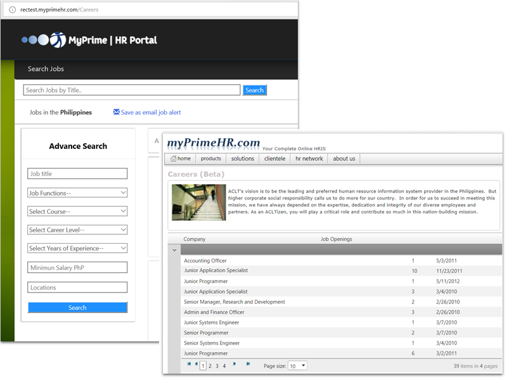This screenshot has width=507, height=380.
Task: Open the solutions menu item
Action: point(243,158)
